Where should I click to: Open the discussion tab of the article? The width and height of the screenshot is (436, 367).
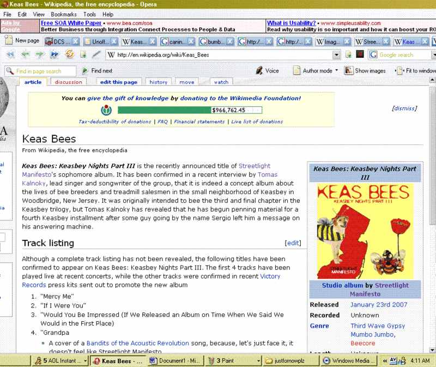(x=69, y=82)
